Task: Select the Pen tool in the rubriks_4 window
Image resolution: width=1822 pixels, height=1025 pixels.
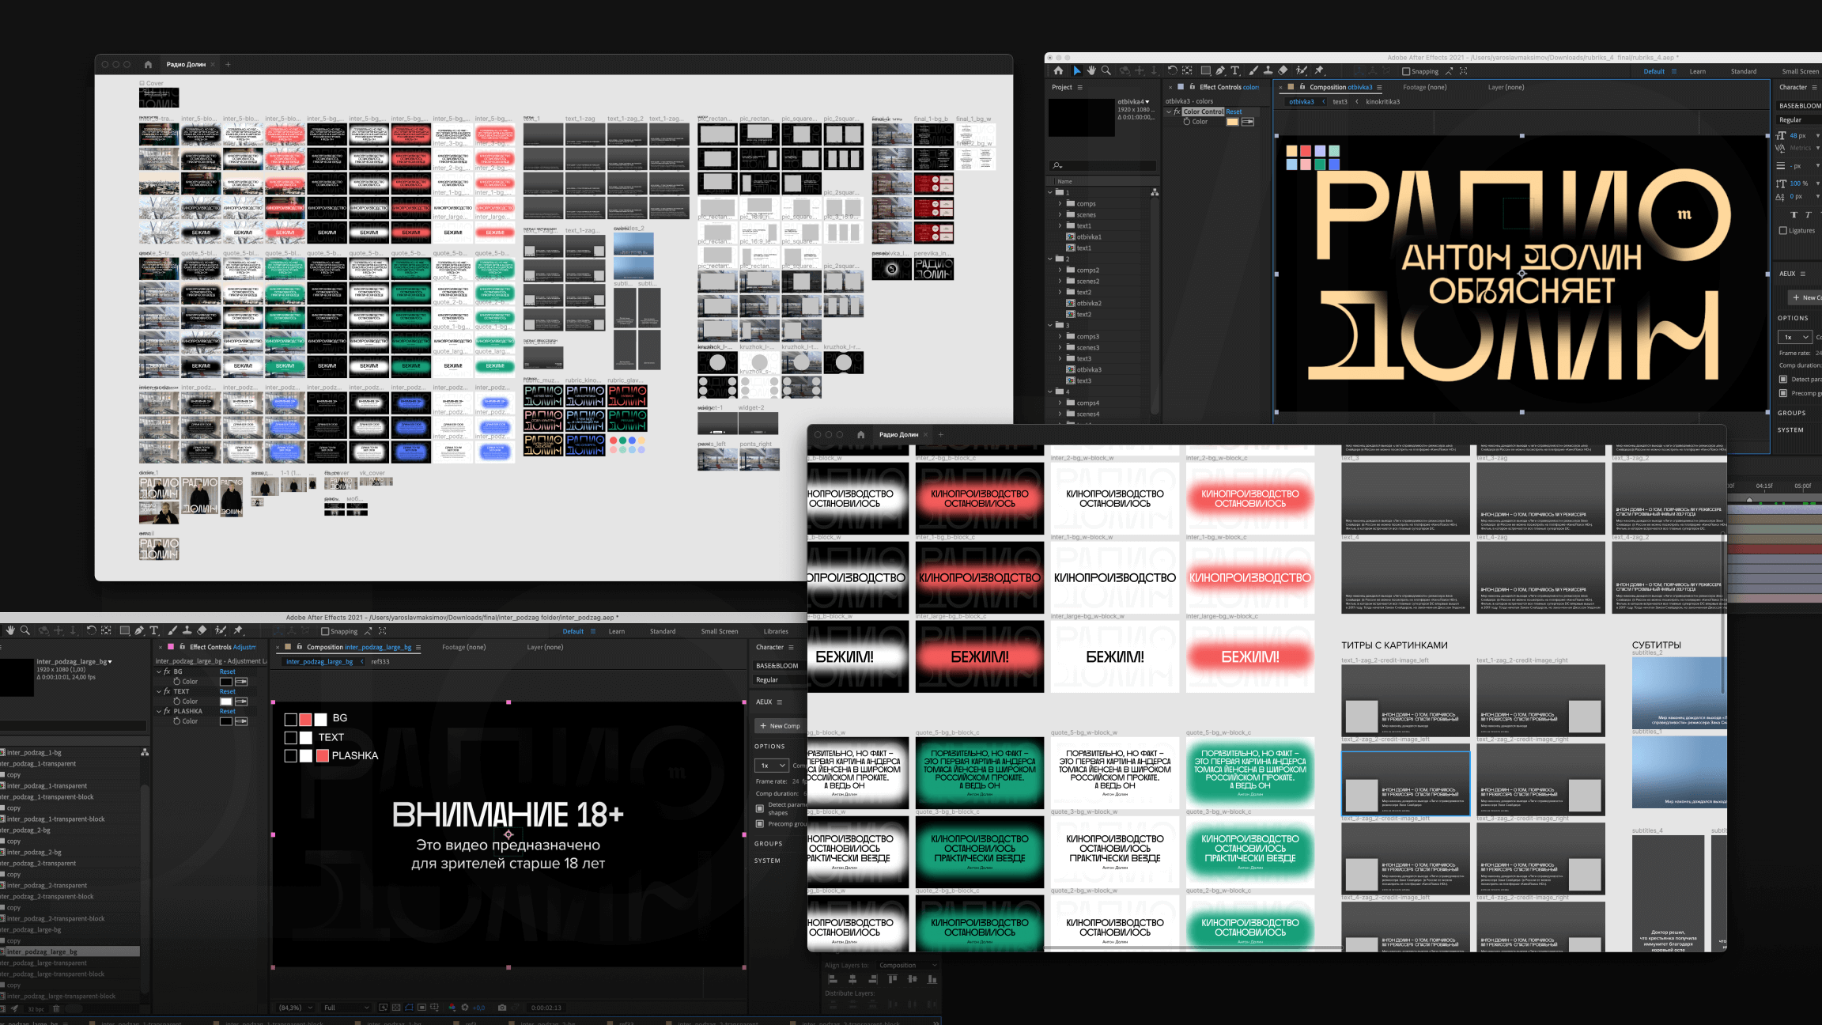Action: [1220, 71]
